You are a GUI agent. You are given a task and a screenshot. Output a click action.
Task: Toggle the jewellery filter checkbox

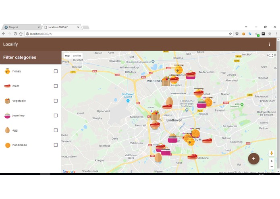[56, 116]
